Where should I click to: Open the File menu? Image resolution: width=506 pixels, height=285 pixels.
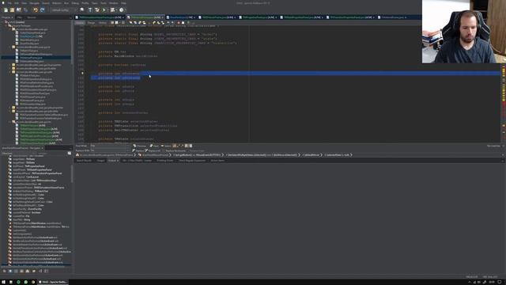(9, 3)
